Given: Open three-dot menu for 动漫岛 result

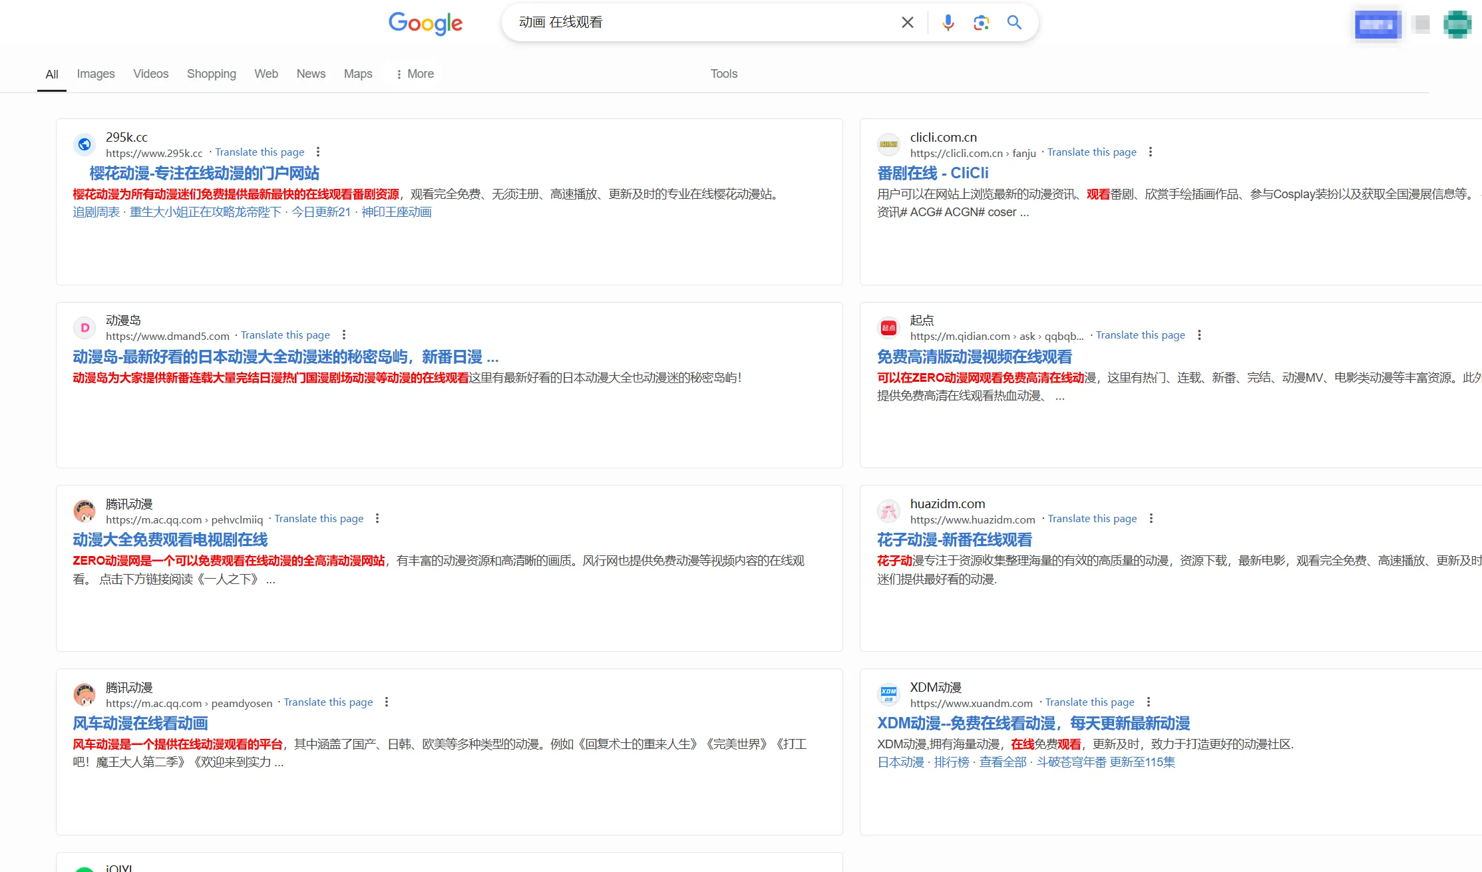Looking at the screenshot, I should [343, 335].
